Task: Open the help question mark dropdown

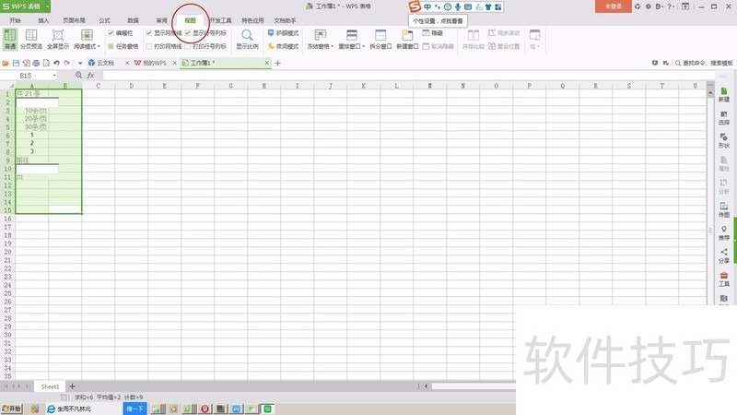Action: 672,6
